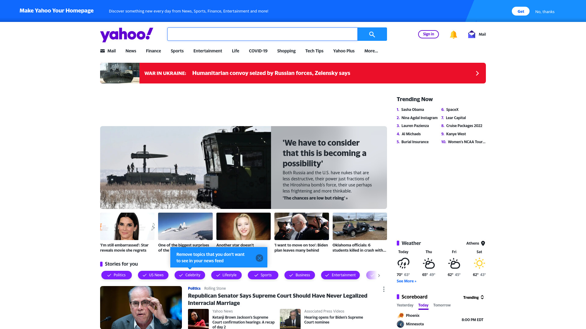The image size is (586, 329).
Task: Dismiss the banner with No, thanks
Action: [545, 12]
